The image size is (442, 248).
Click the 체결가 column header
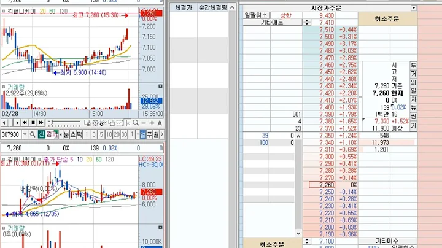(x=184, y=7)
